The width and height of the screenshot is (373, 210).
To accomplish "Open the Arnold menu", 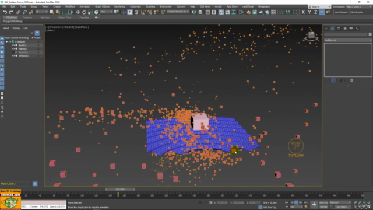I will pos(218,6).
